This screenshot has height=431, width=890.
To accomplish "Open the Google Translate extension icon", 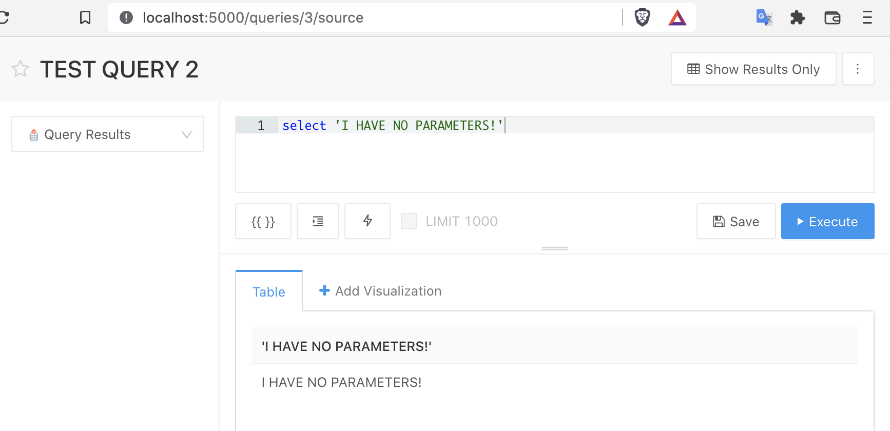I will [x=764, y=17].
